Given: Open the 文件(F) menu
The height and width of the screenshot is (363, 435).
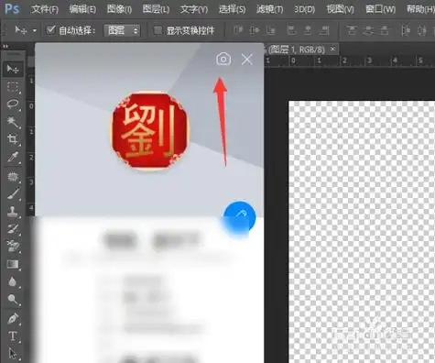Looking at the screenshot, I should tap(45, 9).
